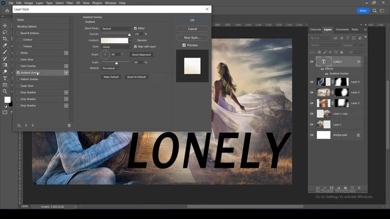Screen dimensions: 390x219
Task: Click the New Style... button
Action: point(193,38)
